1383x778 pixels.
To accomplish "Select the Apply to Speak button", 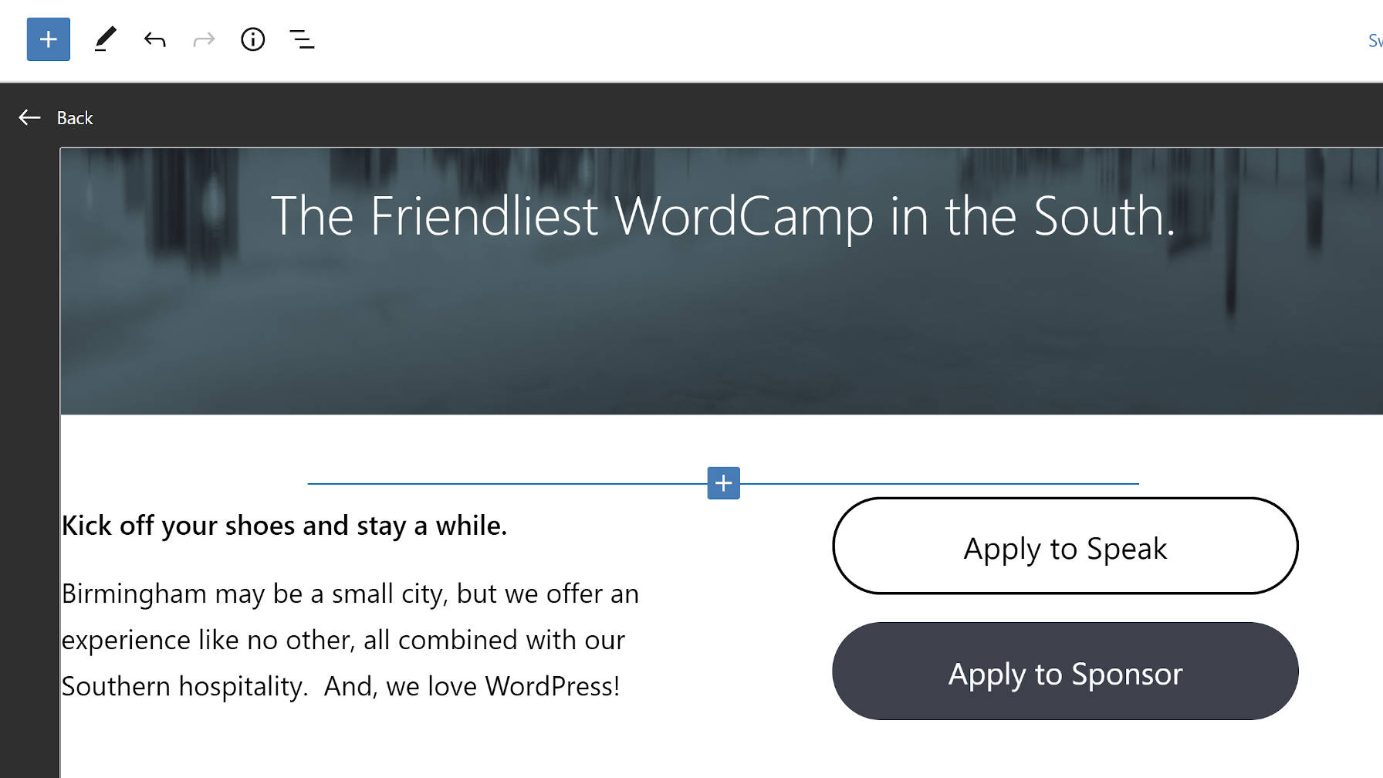I will pyautogui.click(x=1065, y=548).
